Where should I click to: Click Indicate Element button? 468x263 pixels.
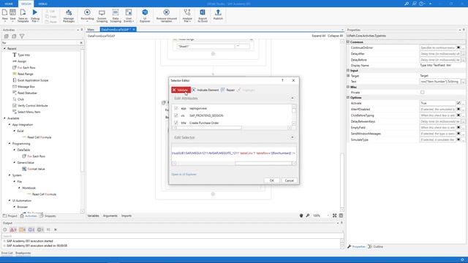[x=205, y=90]
